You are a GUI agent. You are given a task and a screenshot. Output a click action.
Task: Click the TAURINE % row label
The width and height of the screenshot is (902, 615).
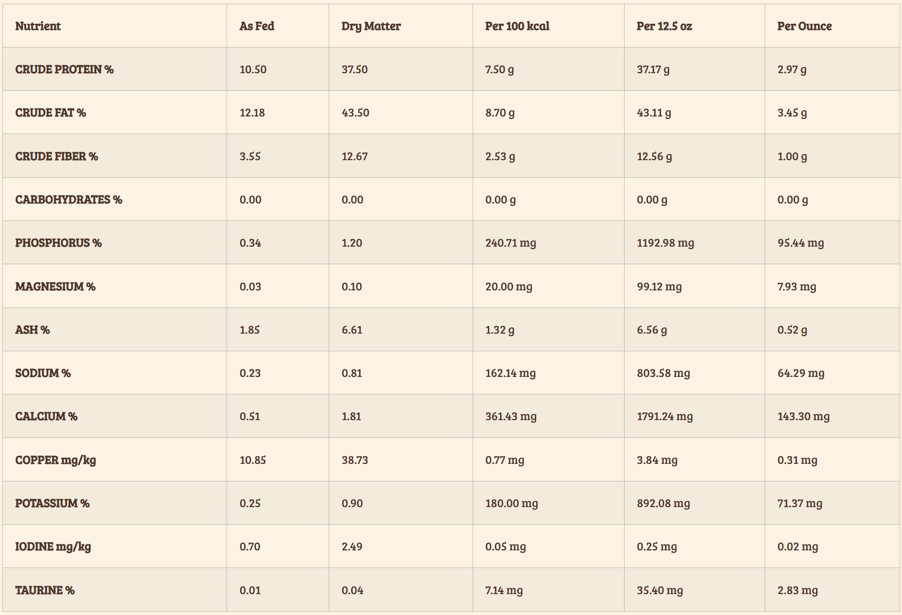pyautogui.click(x=45, y=590)
